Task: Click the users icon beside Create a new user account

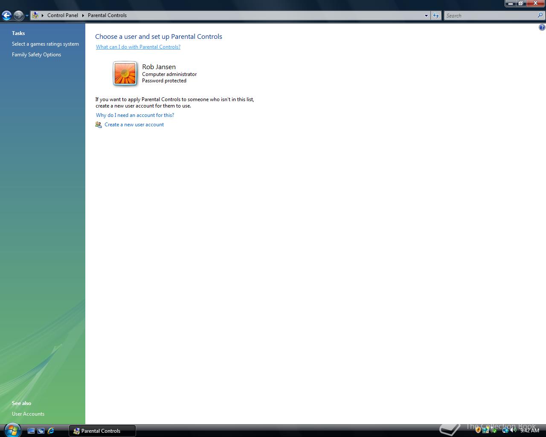Action: click(99, 125)
